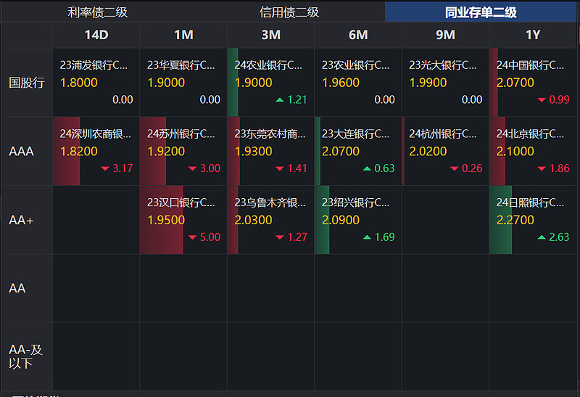Image resolution: width=580 pixels, height=397 pixels.
Task: Click the 1M column header
Action: coord(183,35)
